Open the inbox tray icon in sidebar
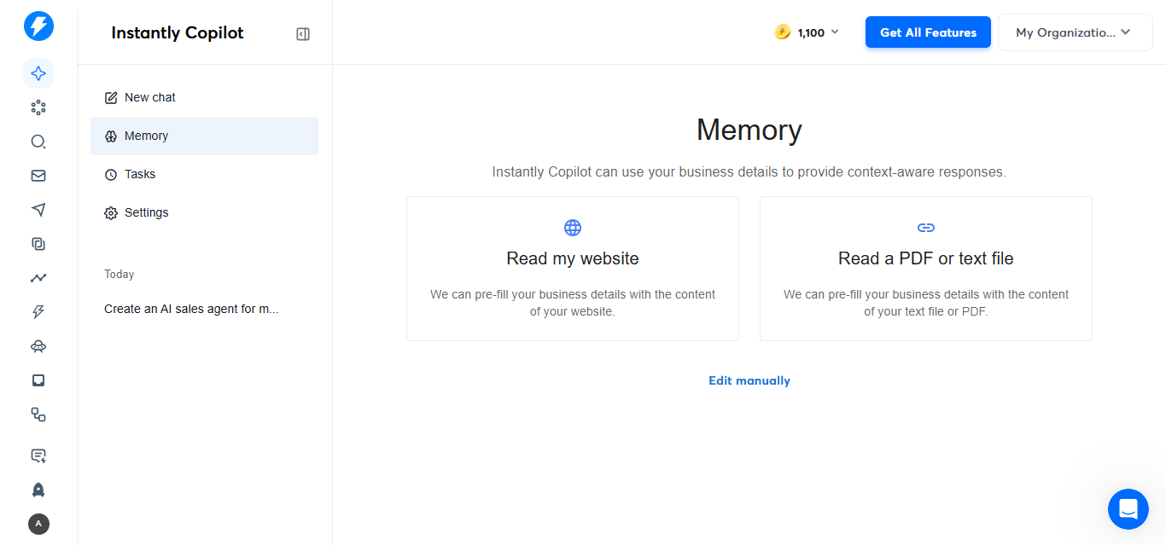Image resolution: width=1166 pixels, height=545 pixels. point(38,380)
